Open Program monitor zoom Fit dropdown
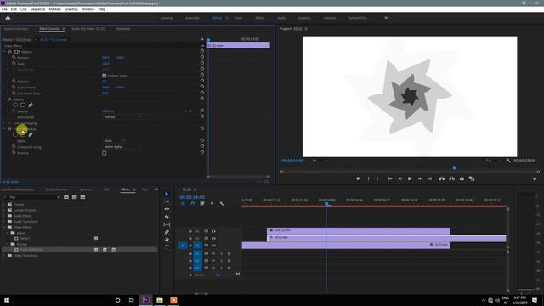Screen dimensions: 544x306 click(x=320, y=161)
